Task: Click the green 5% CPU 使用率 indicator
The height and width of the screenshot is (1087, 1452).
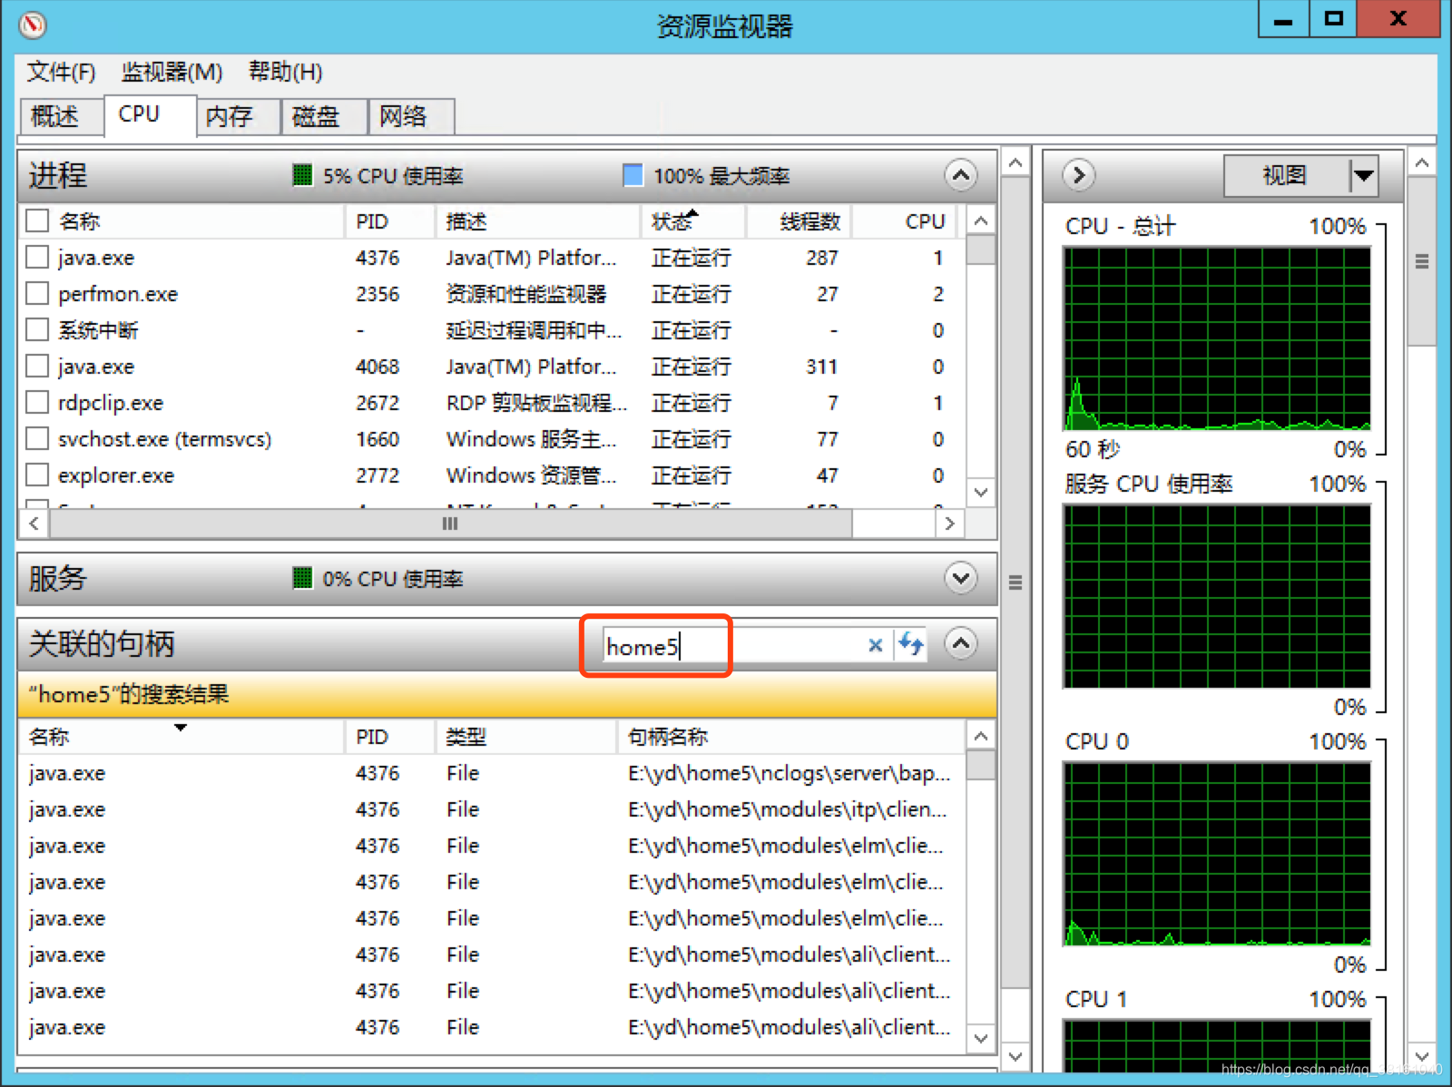Action: point(302,175)
